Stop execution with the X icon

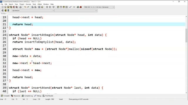(74, 7)
